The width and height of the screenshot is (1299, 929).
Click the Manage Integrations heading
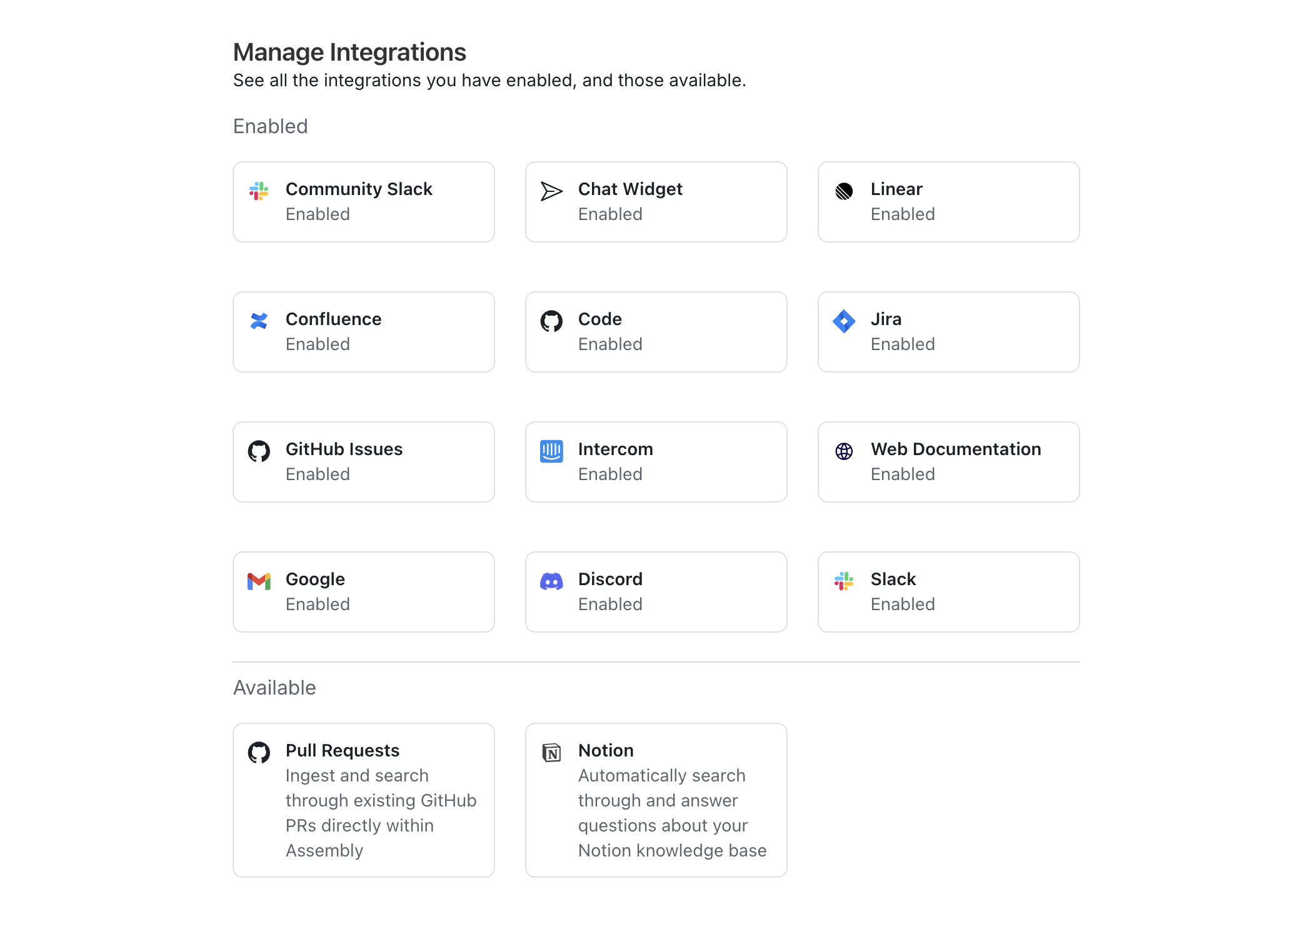tap(349, 52)
